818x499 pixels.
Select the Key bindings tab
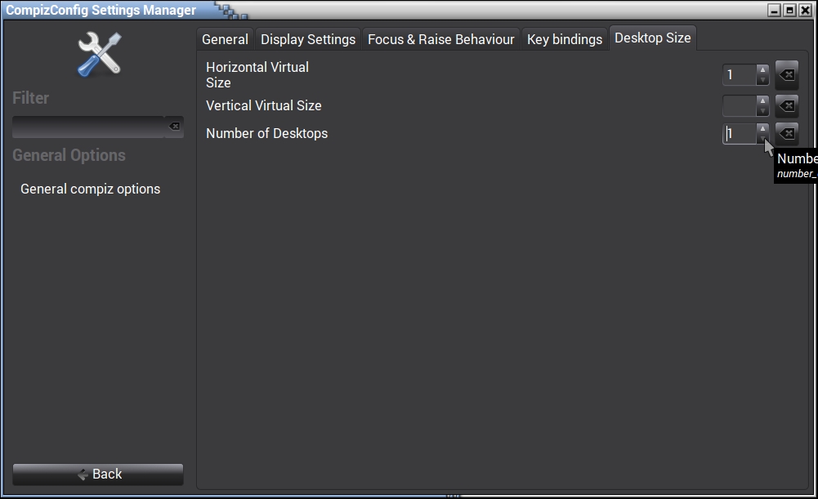[x=565, y=39]
